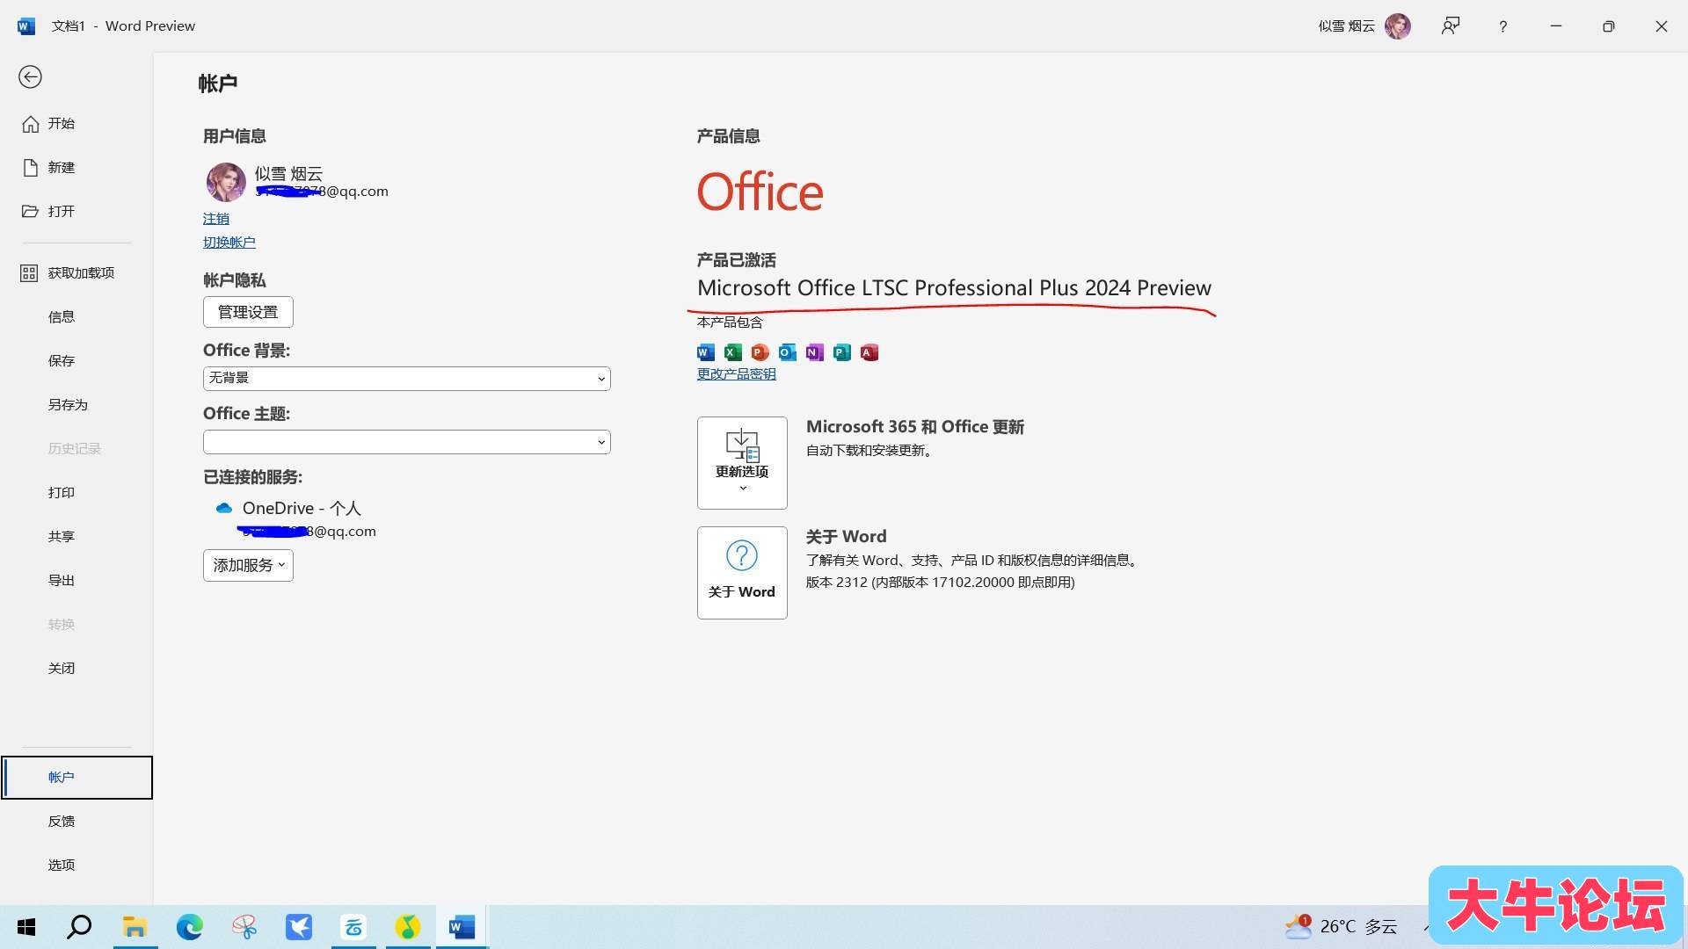Open account menu from title bar avatar

pyautogui.click(x=1398, y=26)
